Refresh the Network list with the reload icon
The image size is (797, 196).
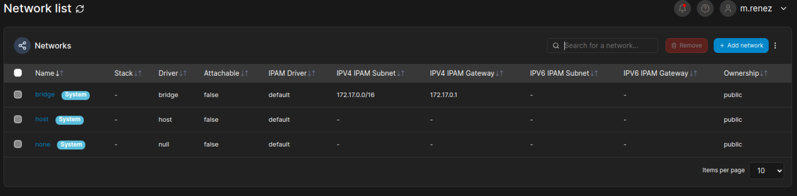click(80, 9)
